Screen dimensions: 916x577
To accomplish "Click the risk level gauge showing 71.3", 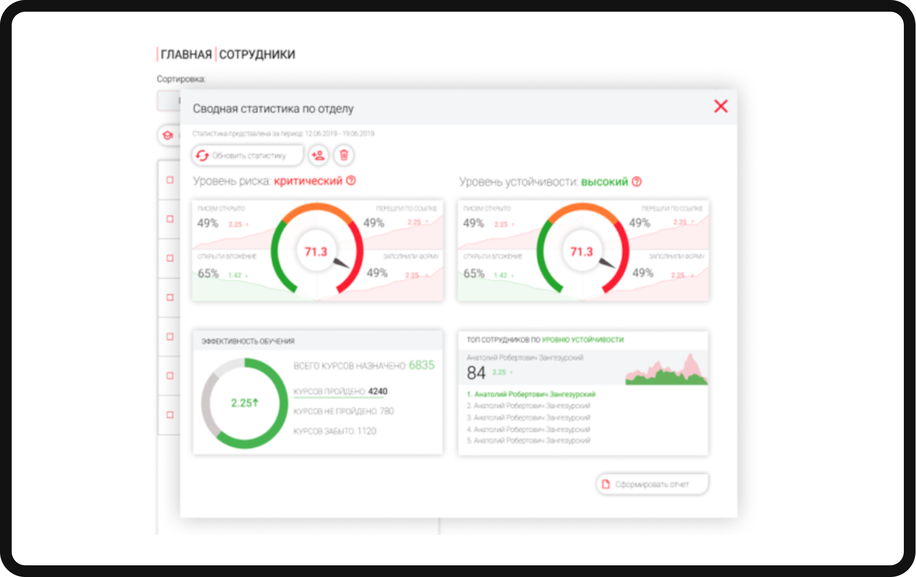I will [x=317, y=252].
